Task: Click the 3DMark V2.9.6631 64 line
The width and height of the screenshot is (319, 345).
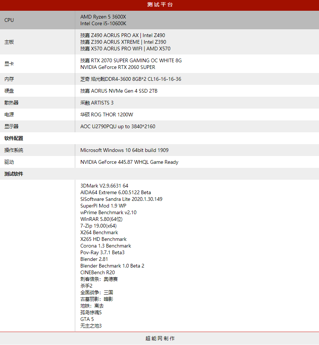Action: [x=104, y=186]
